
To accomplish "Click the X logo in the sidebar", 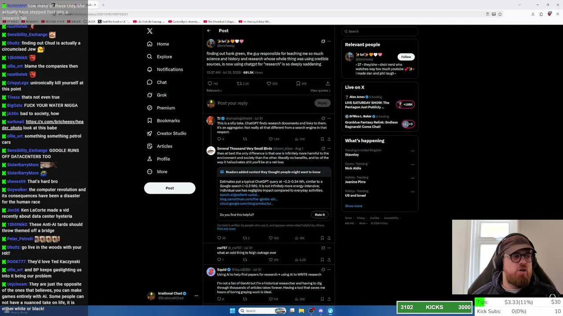I will [150, 31].
